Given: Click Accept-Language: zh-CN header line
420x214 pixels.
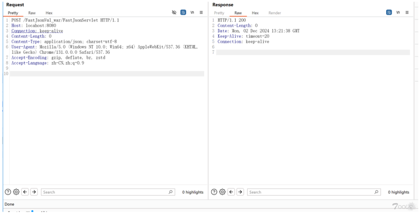Looking at the screenshot, I should (x=48, y=63).
